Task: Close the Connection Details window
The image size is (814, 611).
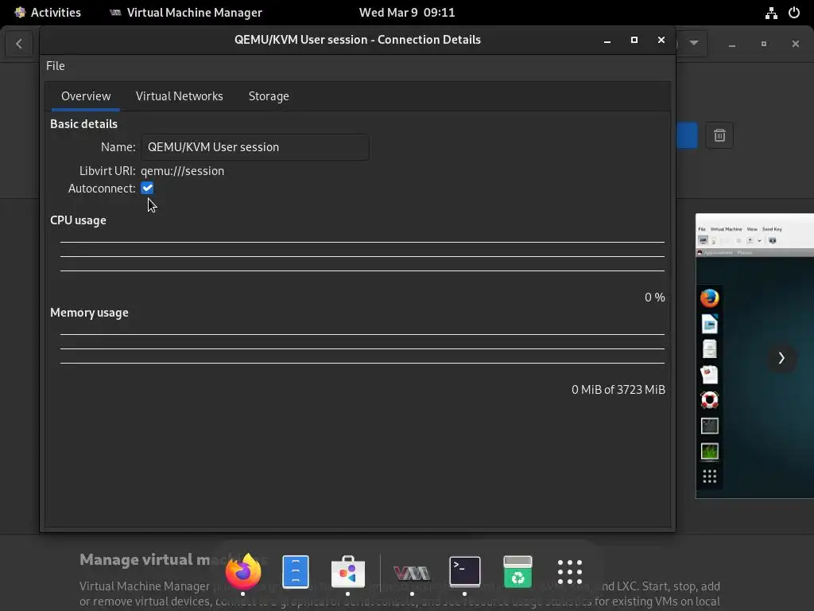Action: coord(661,40)
